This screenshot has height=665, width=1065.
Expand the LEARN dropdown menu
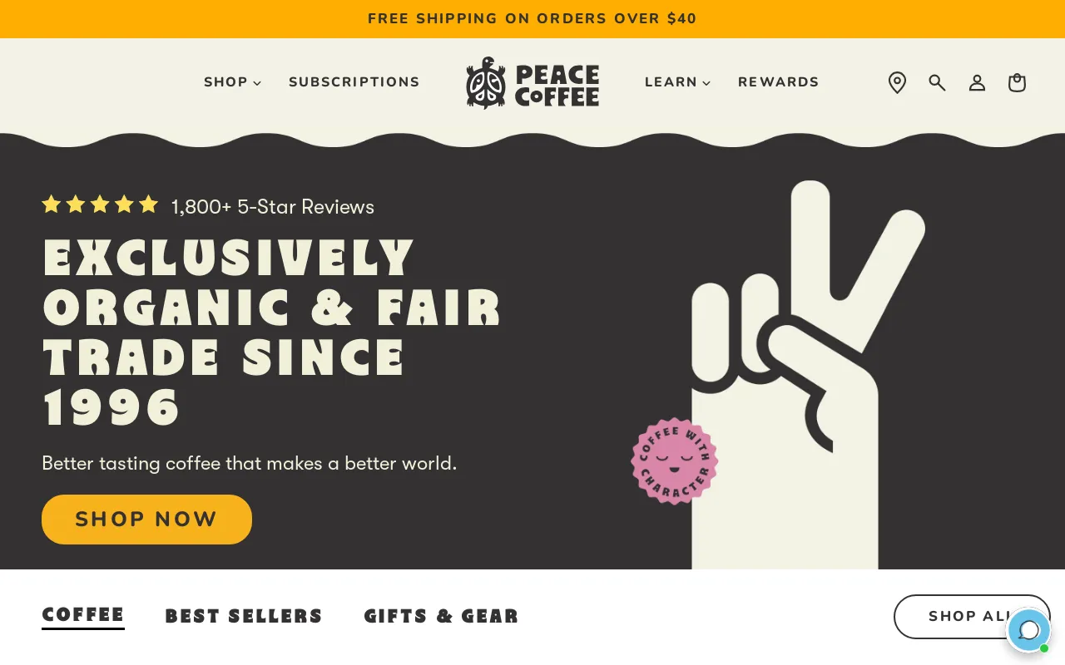pyautogui.click(x=676, y=82)
